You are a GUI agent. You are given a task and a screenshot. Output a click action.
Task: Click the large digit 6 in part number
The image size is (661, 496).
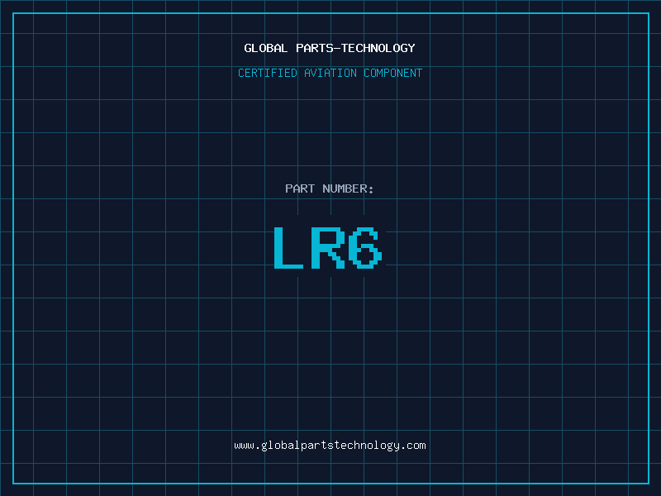(366, 248)
